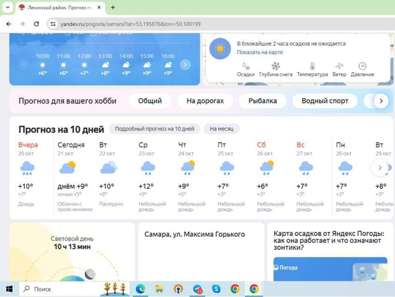Select the На дорогах forecast tab
Image resolution: width=395 pixels, height=297 pixels.
[205, 101]
